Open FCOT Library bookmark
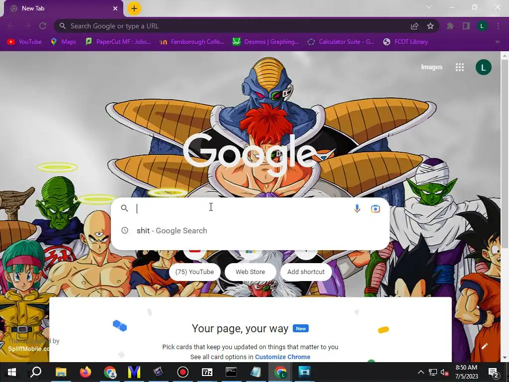509x382 pixels. [406, 42]
